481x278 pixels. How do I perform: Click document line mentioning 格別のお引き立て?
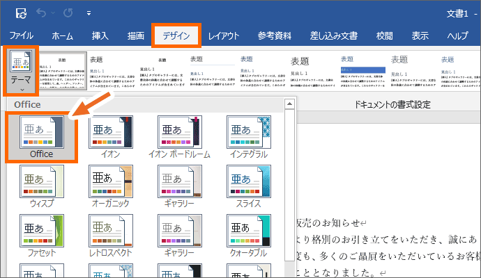pos(387,240)
